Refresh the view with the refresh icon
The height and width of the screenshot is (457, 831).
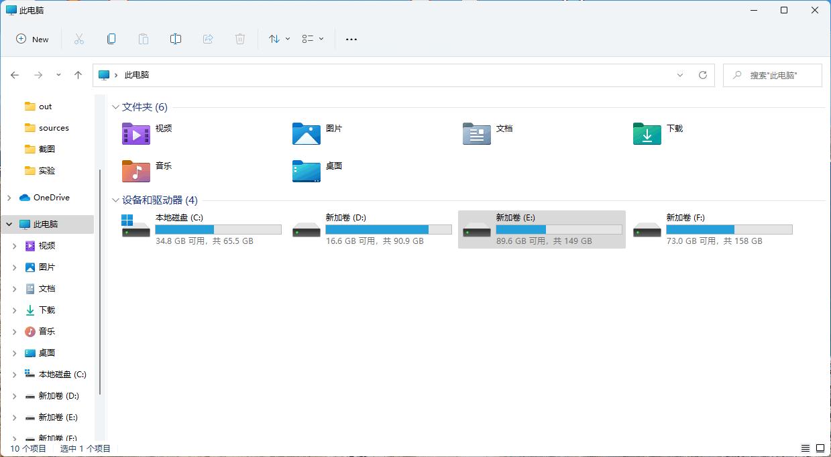[x=703, y=75]
